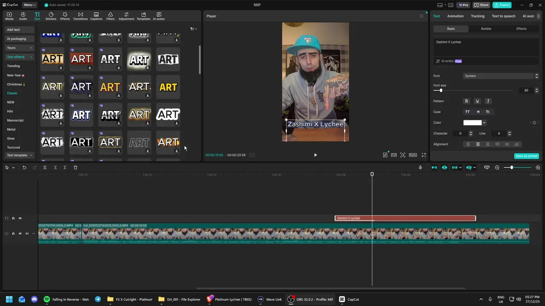Switch to the Text to speech tab

pyautogui.click(x=503, y=16)
